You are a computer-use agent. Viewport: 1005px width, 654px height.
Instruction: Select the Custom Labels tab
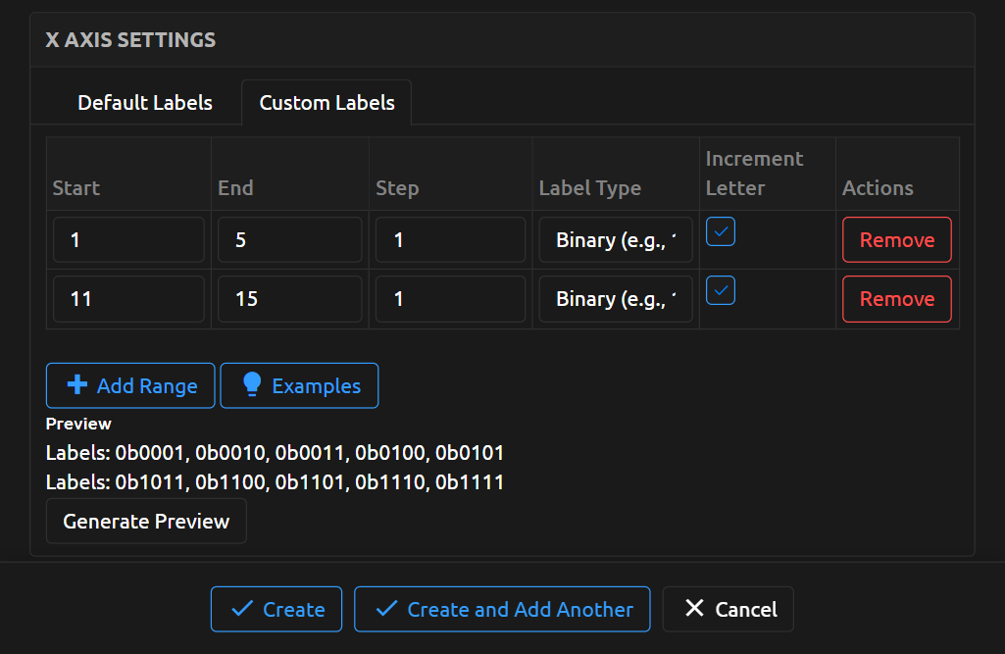[327, 102]
